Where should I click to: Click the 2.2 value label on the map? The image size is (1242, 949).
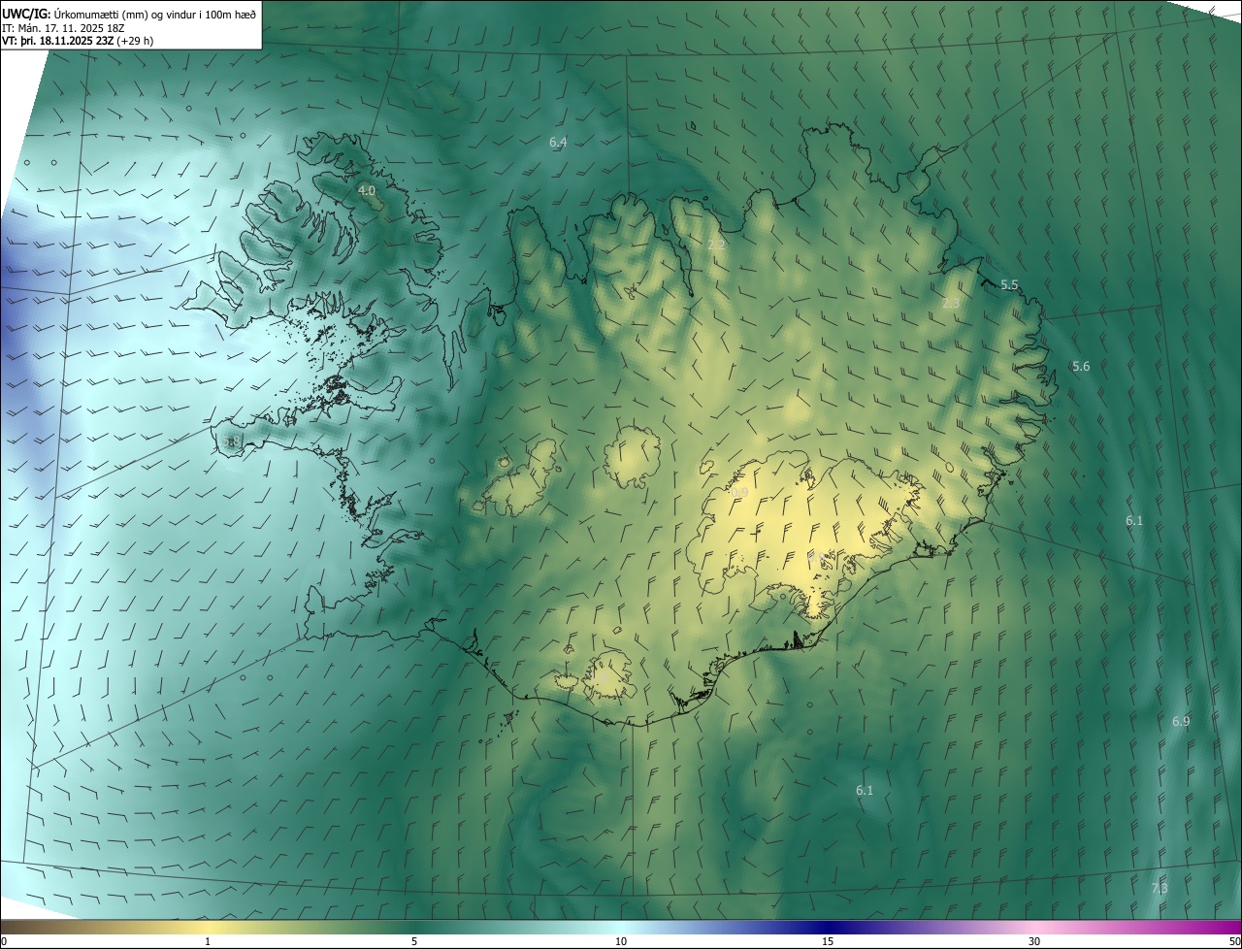pos(716,246)
